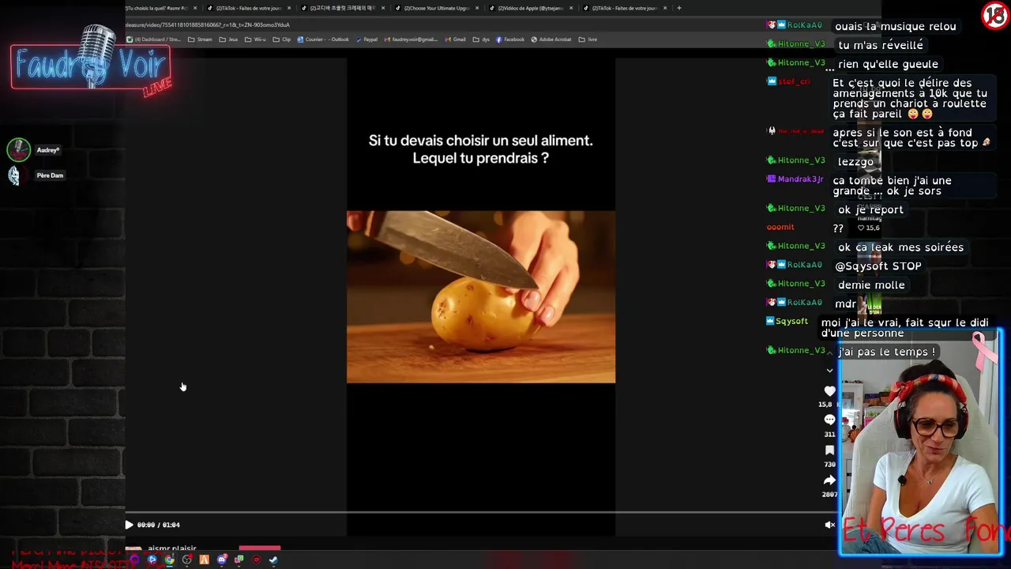Open the Facebook bookmark
The width and height of the screenshot is (1011, 569).
click(x=510, y=40)
